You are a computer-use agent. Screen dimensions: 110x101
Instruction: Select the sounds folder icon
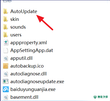click(x=6, y=27)
